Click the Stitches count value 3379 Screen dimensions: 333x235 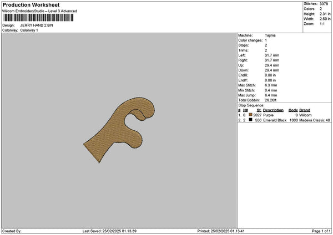coord(325,3)
